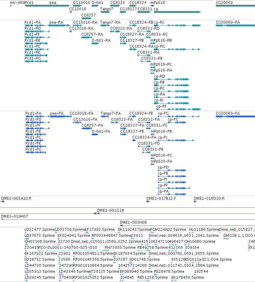255x282 pixels.
Task: Select the CG13018-PA protein
Action: (x=81, y=113)
